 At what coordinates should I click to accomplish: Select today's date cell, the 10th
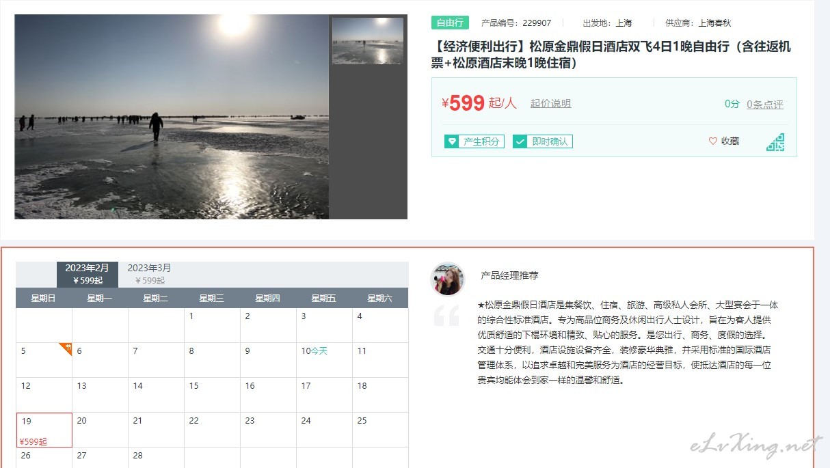click(x=324, y=360)
